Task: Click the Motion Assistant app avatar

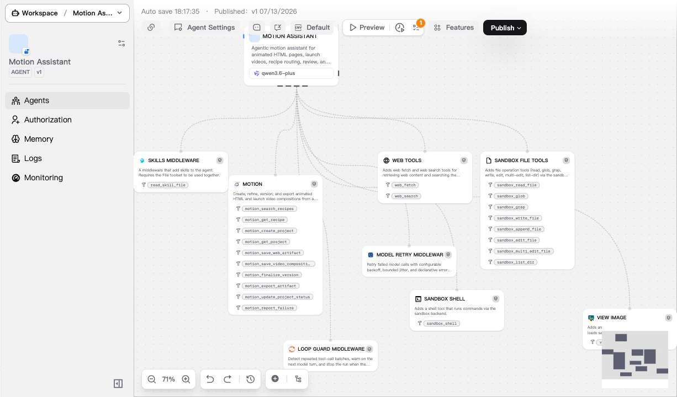Action: click(x=19, y=44)
